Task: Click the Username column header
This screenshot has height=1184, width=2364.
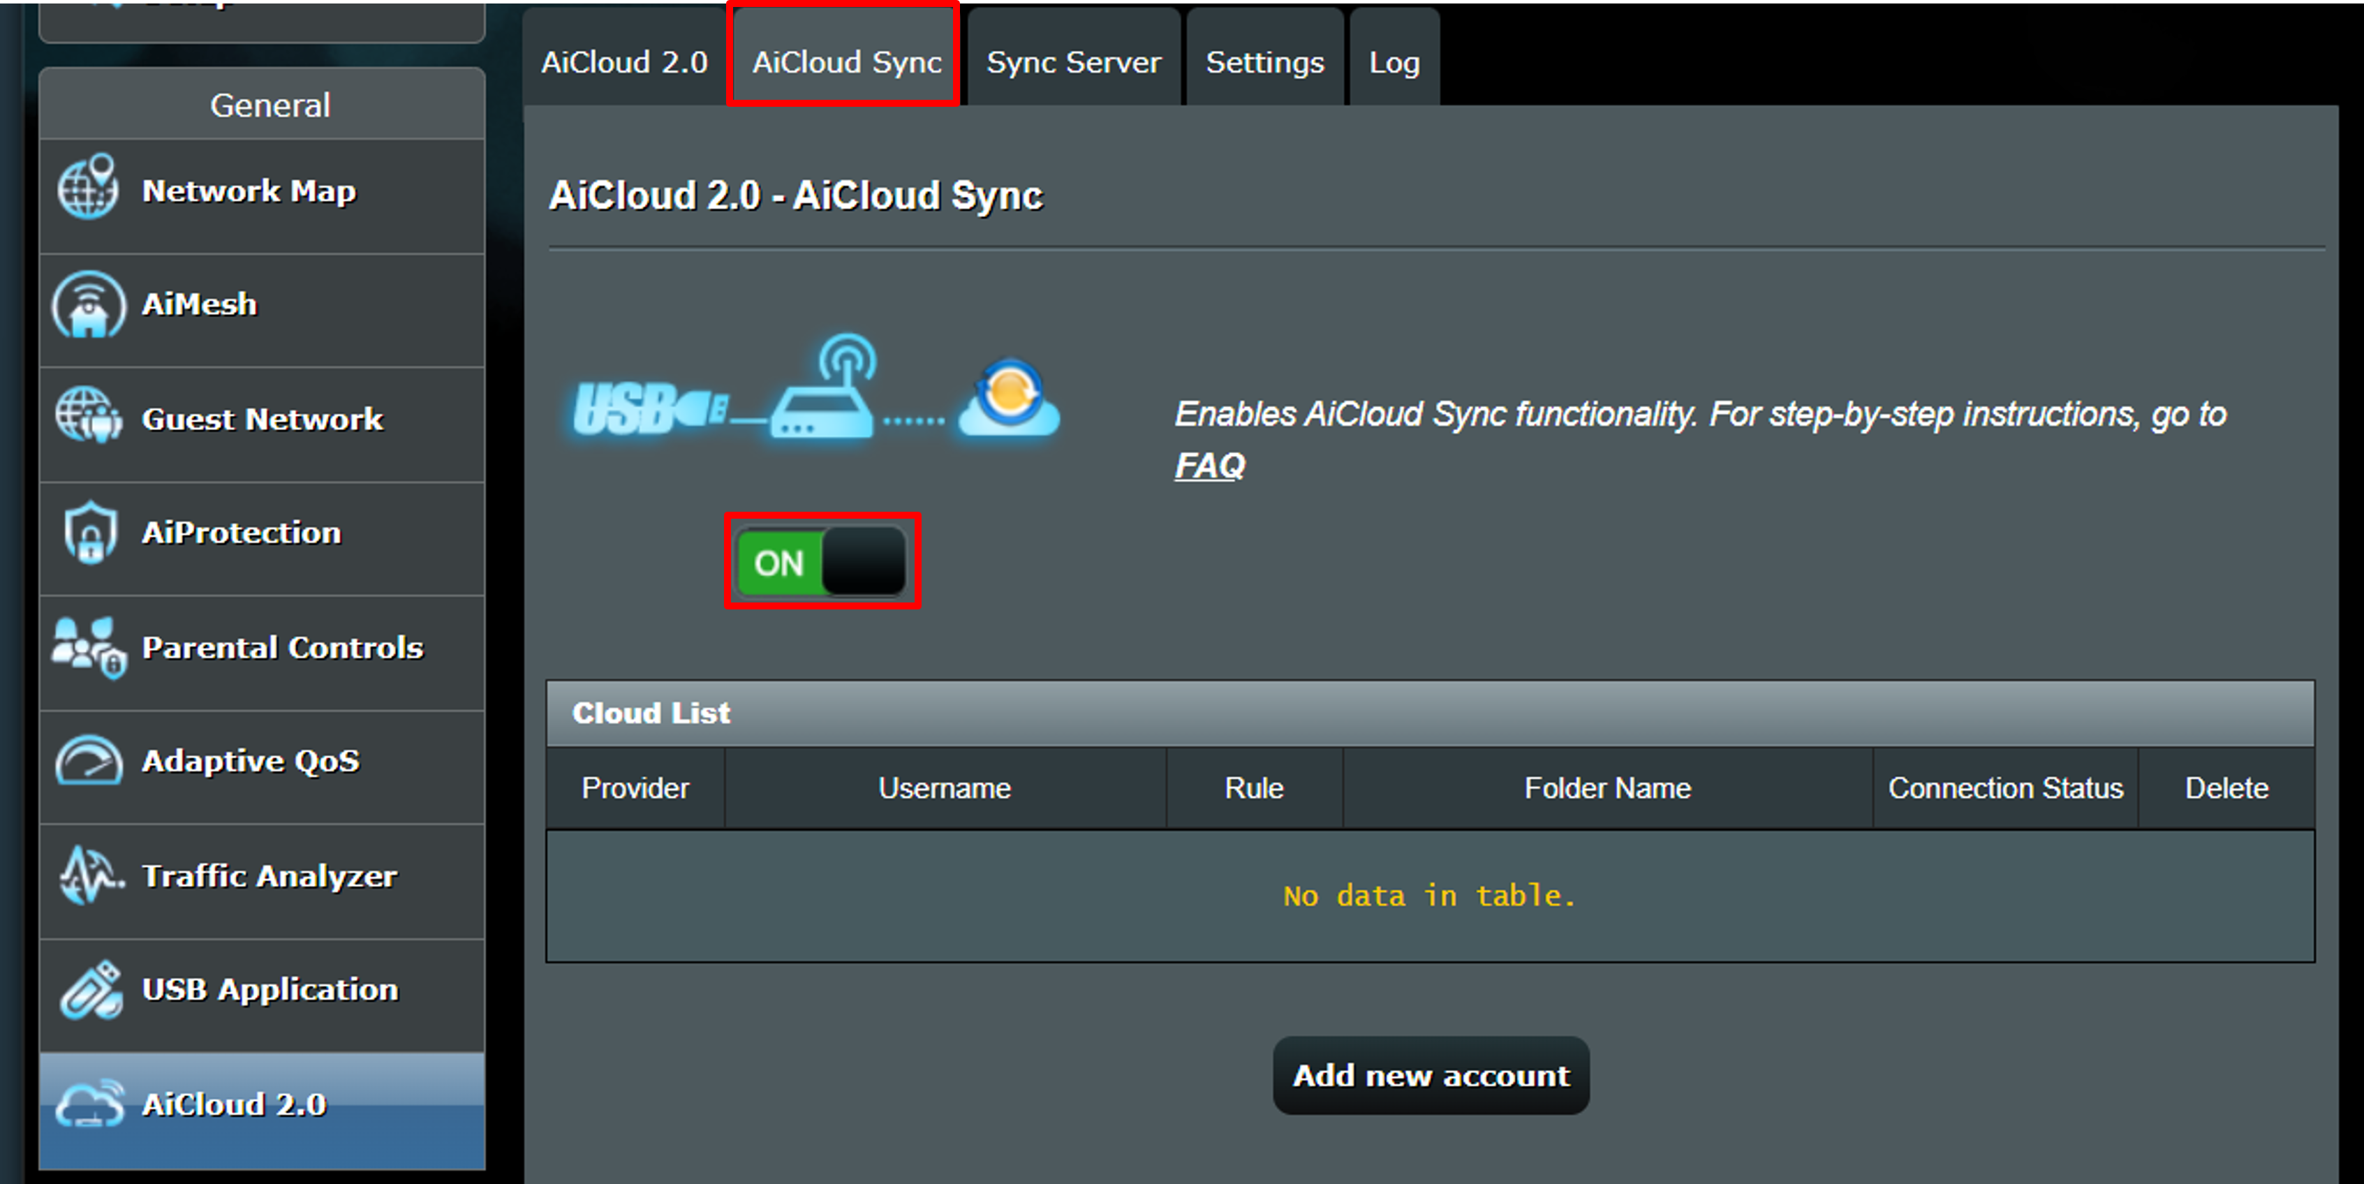Action: (945, 788)
